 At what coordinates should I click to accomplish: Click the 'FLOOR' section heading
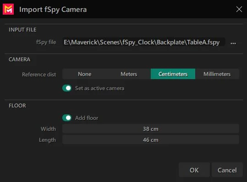click(x=17, y=106)
